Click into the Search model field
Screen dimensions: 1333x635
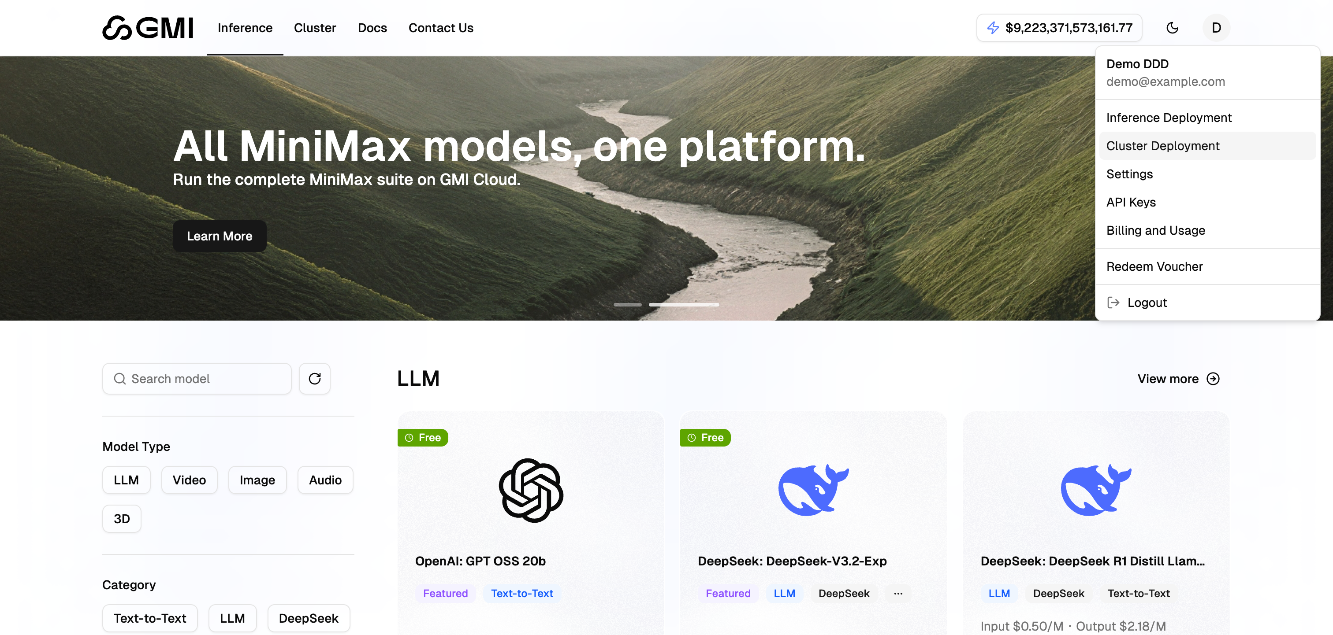click(197, 379)
